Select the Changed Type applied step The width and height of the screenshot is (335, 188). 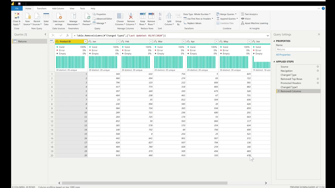pos(298,75)
